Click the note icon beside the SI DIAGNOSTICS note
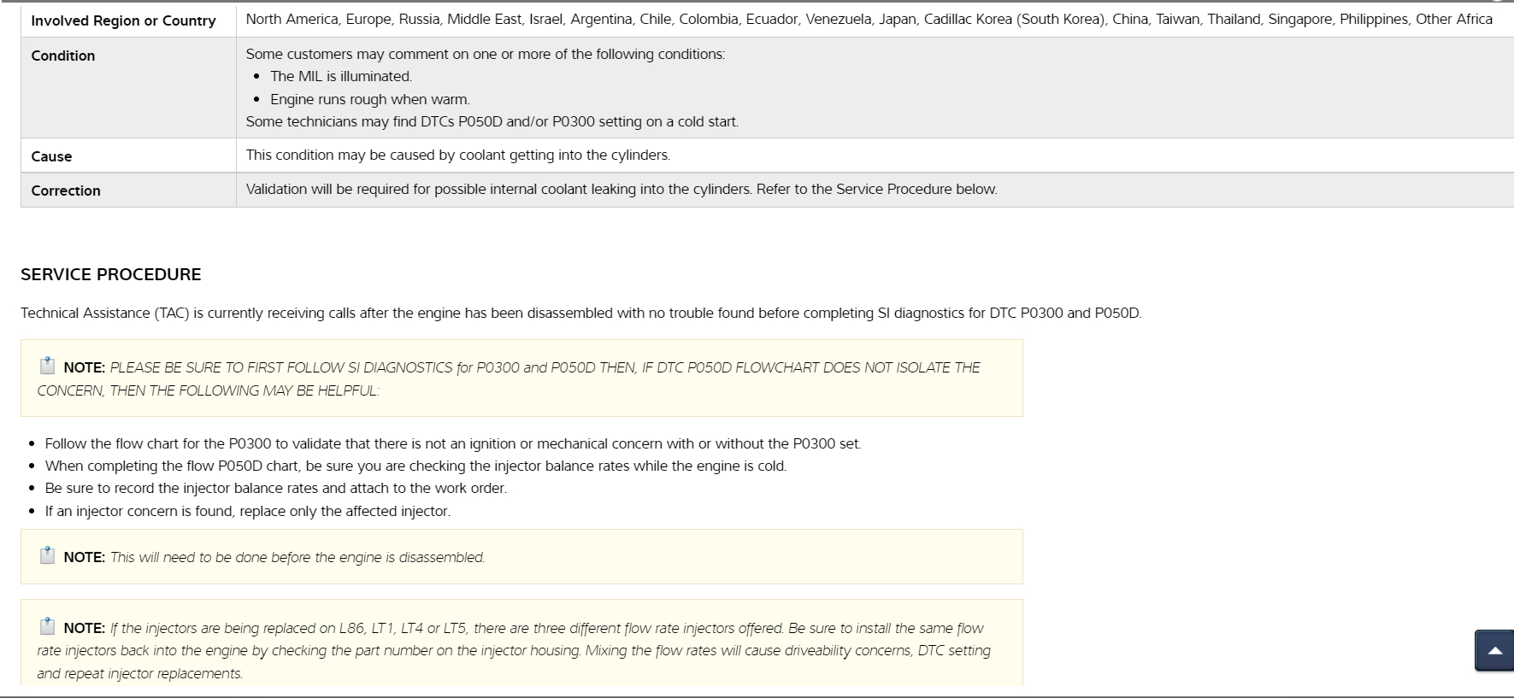The height and width of the screenshot is (698, 1514). (x=47, y=367)
